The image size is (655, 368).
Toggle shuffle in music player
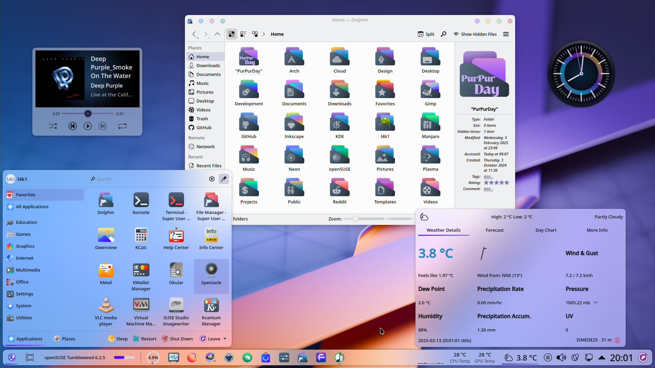click(53, 126)
